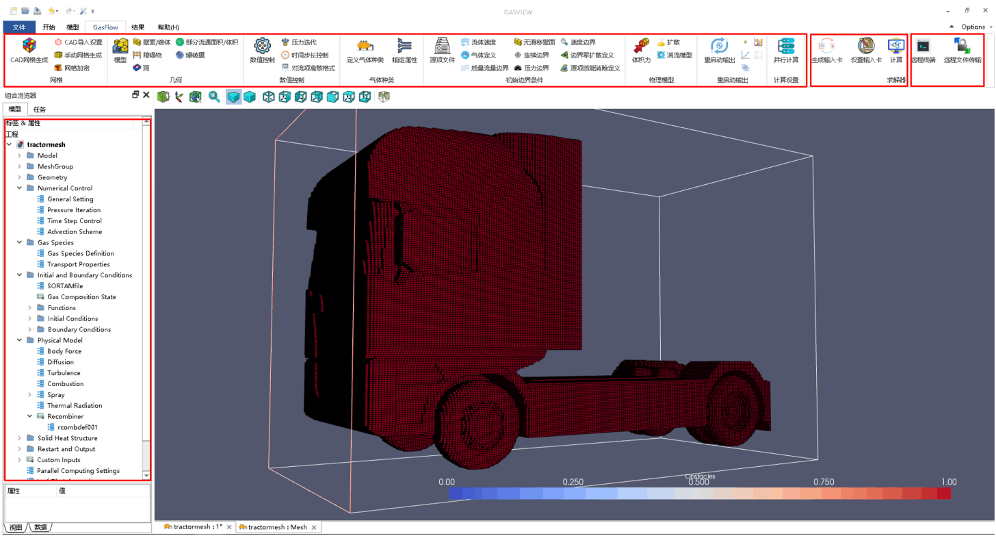Expand the Spray tree node
The image size is (996, 536).
[29, 395]
